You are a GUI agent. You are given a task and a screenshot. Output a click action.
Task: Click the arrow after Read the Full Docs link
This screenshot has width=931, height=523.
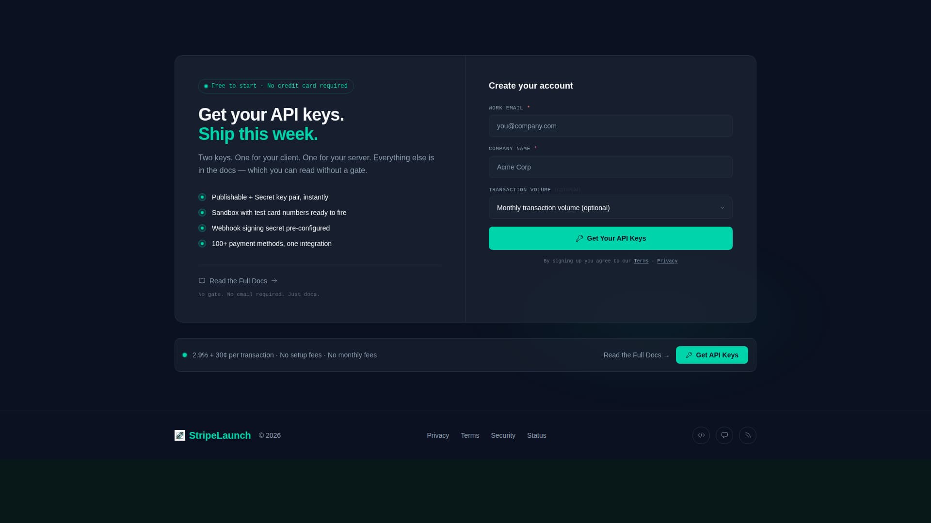point(273,280)
